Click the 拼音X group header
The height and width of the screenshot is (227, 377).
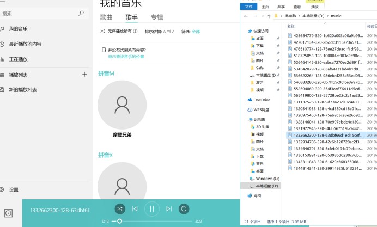point(105,155)
